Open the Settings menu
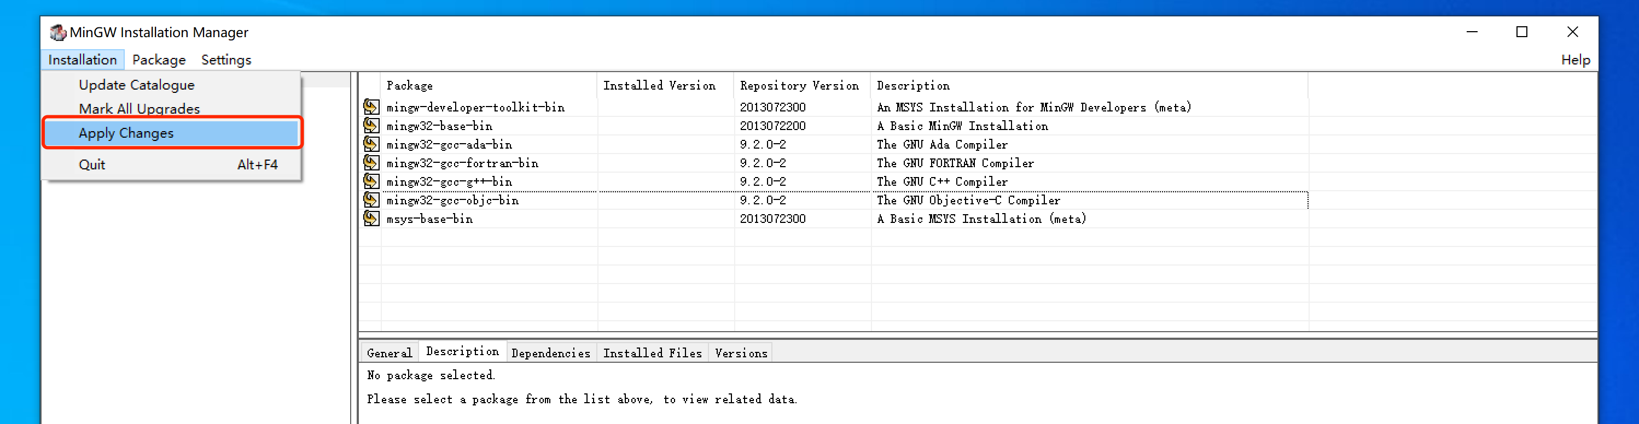 pyautogui.click(x=226, y=60)
